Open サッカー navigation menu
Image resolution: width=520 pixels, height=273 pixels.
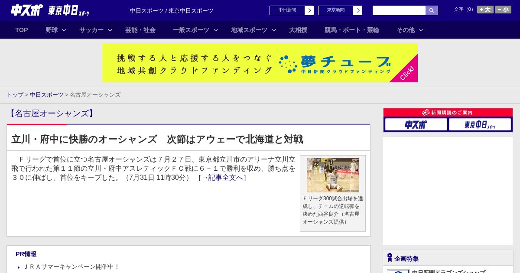[x=91, y=30]
